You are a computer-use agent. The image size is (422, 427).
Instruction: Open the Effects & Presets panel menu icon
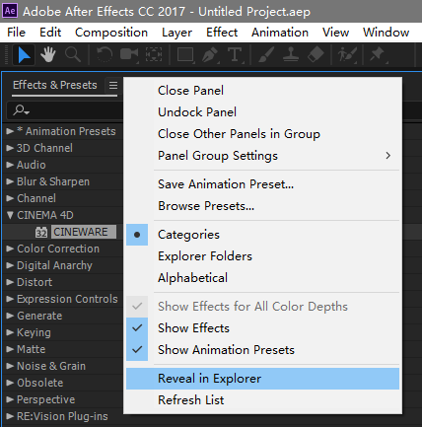click(113, 86)
